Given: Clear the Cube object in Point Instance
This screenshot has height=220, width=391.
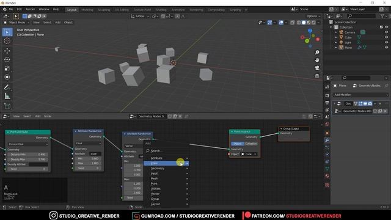Looking at the screenshot, I should (255, 154).
